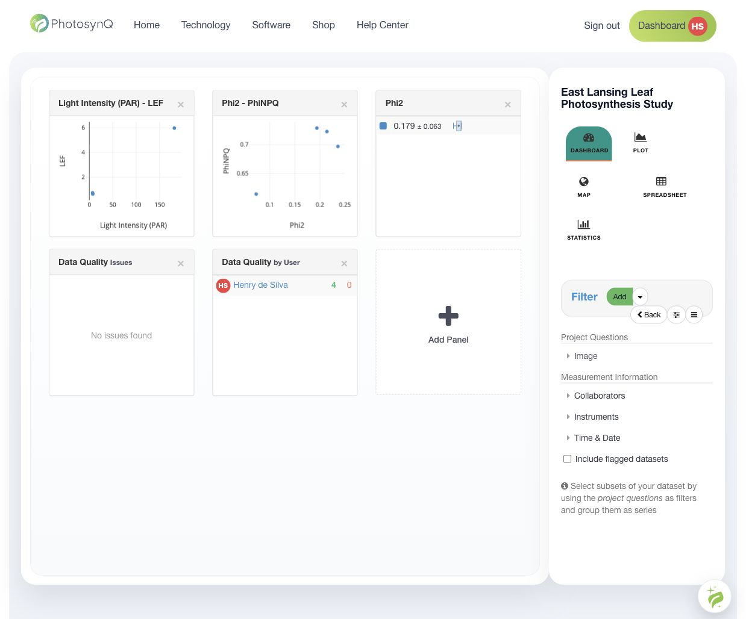
Task: Click Sign out
Action: pyautogui.click(x=602, y=25)
